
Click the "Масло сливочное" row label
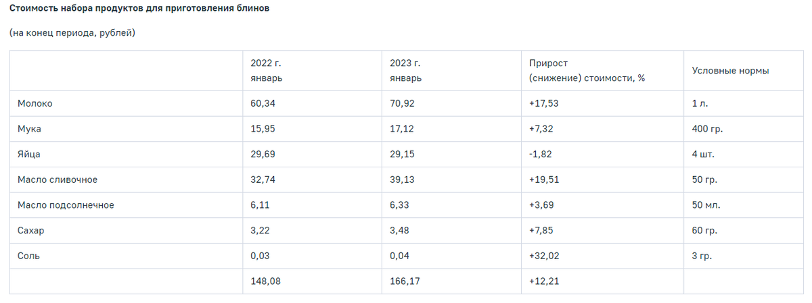tap(58, 180)
